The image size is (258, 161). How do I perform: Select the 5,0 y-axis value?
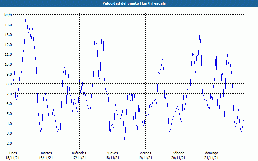(x=9, y=114)
